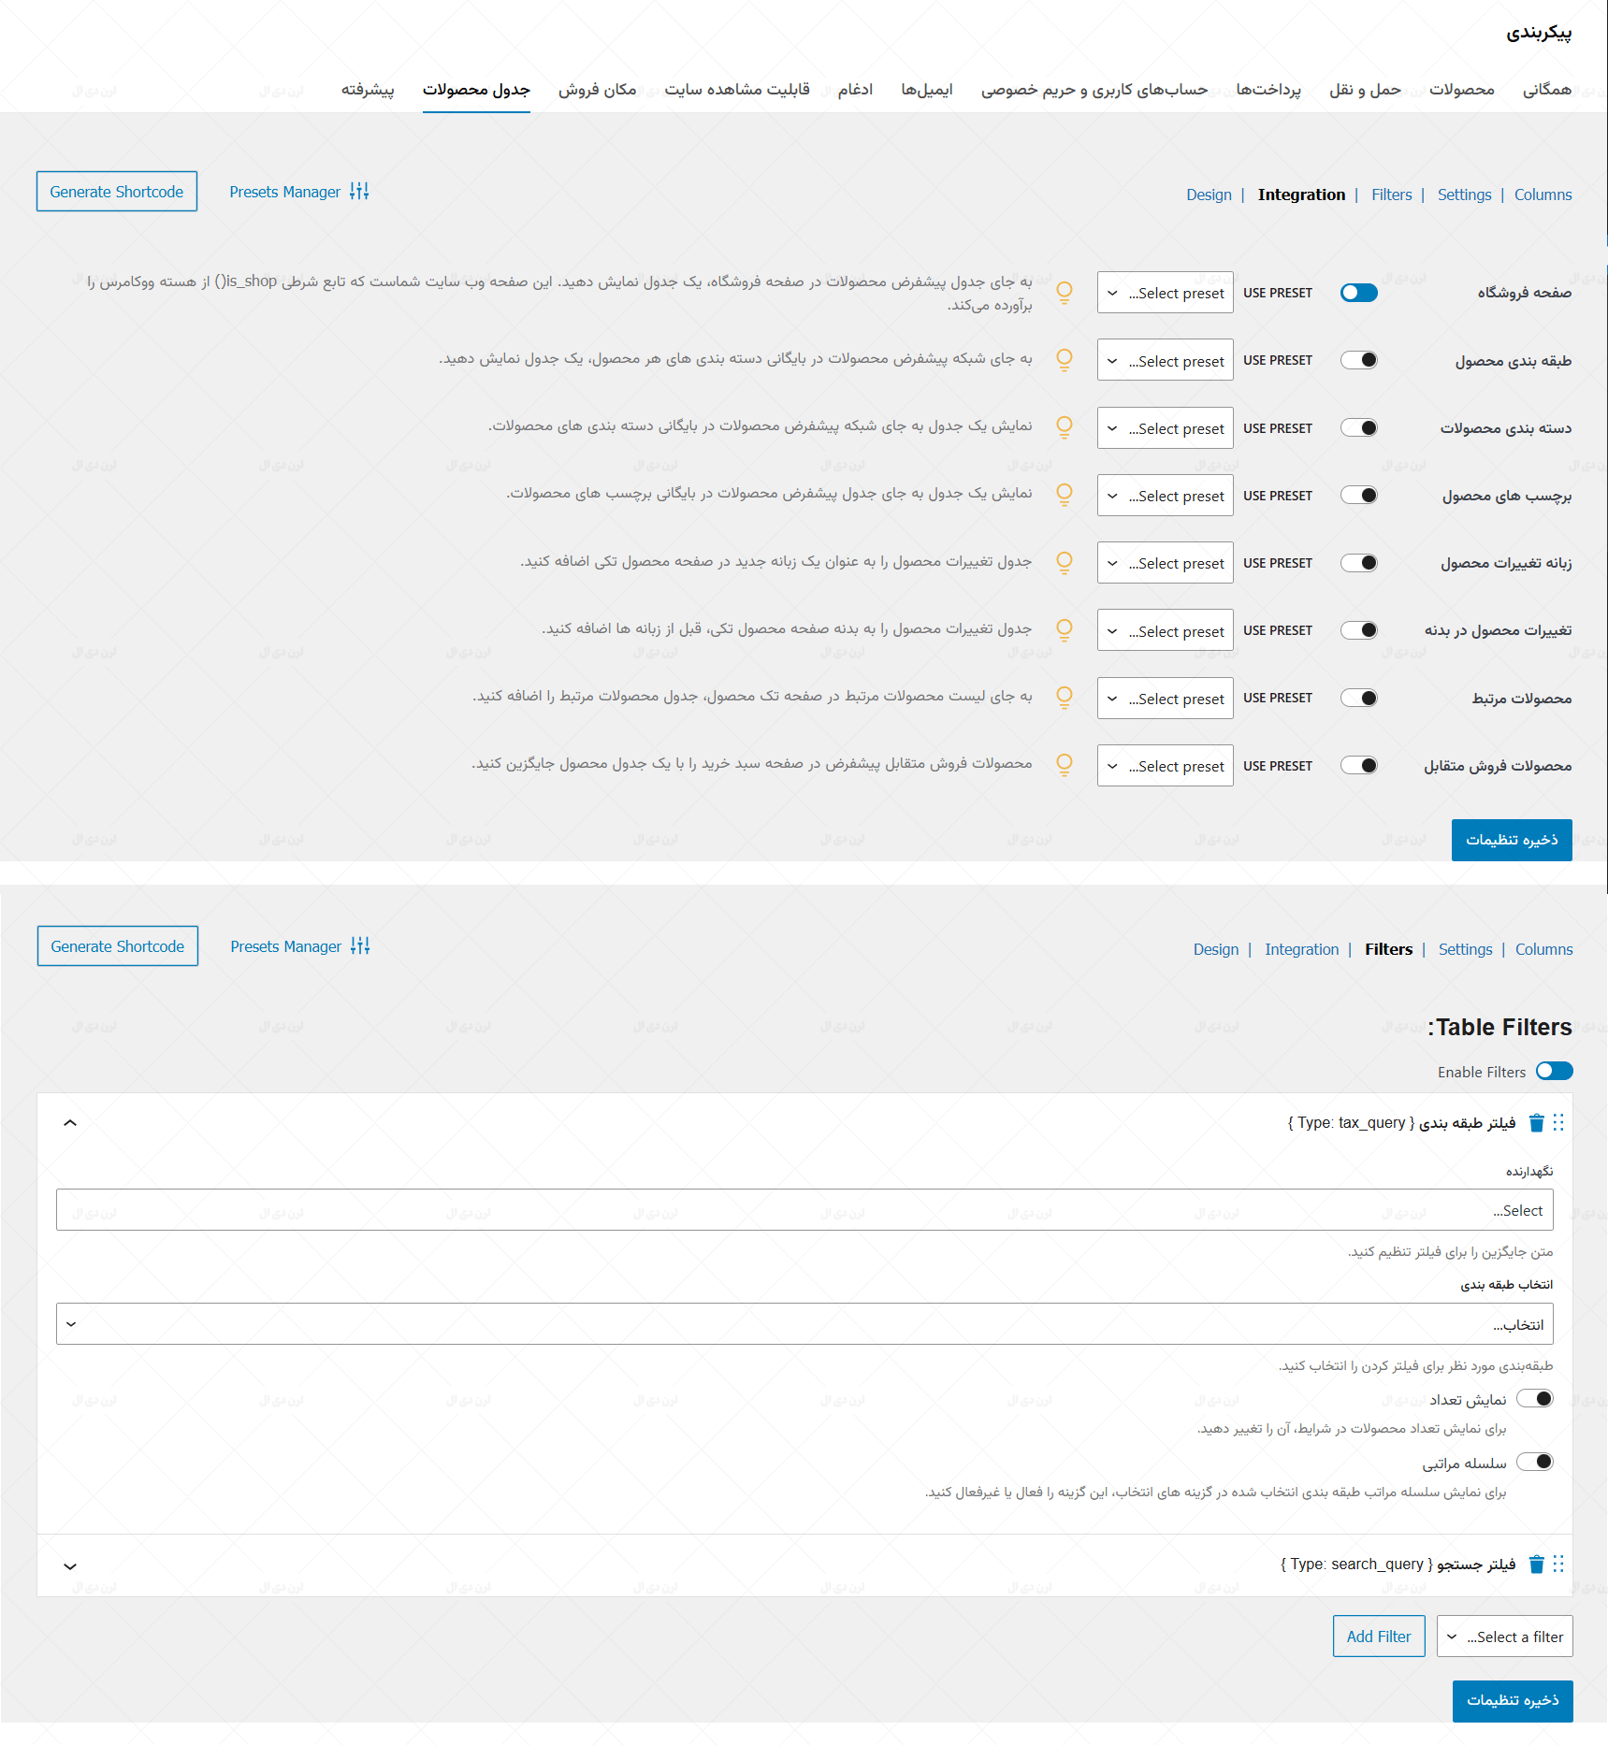Grab the drag handle of فیلتر جستجو
This screenshot has height=1745, width=1608.
click(1558, 1563)
